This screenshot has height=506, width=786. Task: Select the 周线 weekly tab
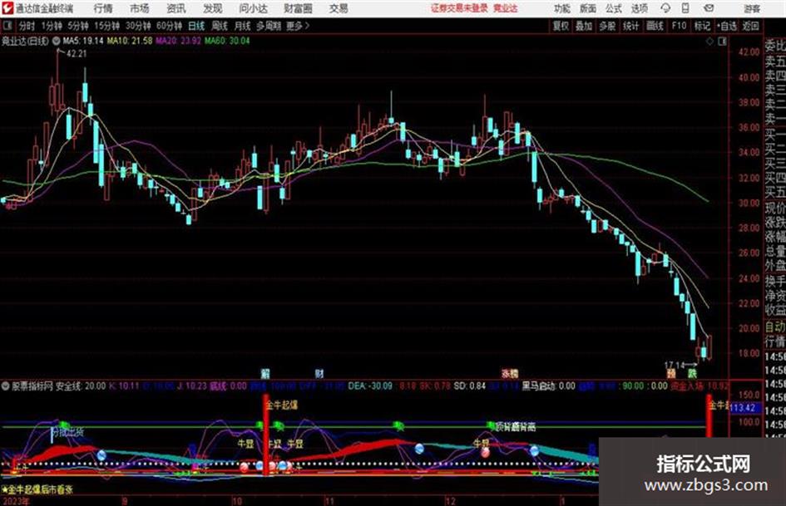220,26
